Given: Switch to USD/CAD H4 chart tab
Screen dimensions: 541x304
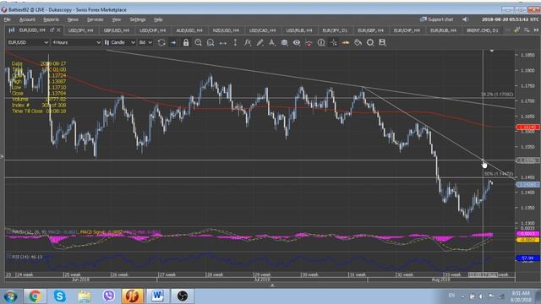Looking at the screenshot, I should point(263,30).
